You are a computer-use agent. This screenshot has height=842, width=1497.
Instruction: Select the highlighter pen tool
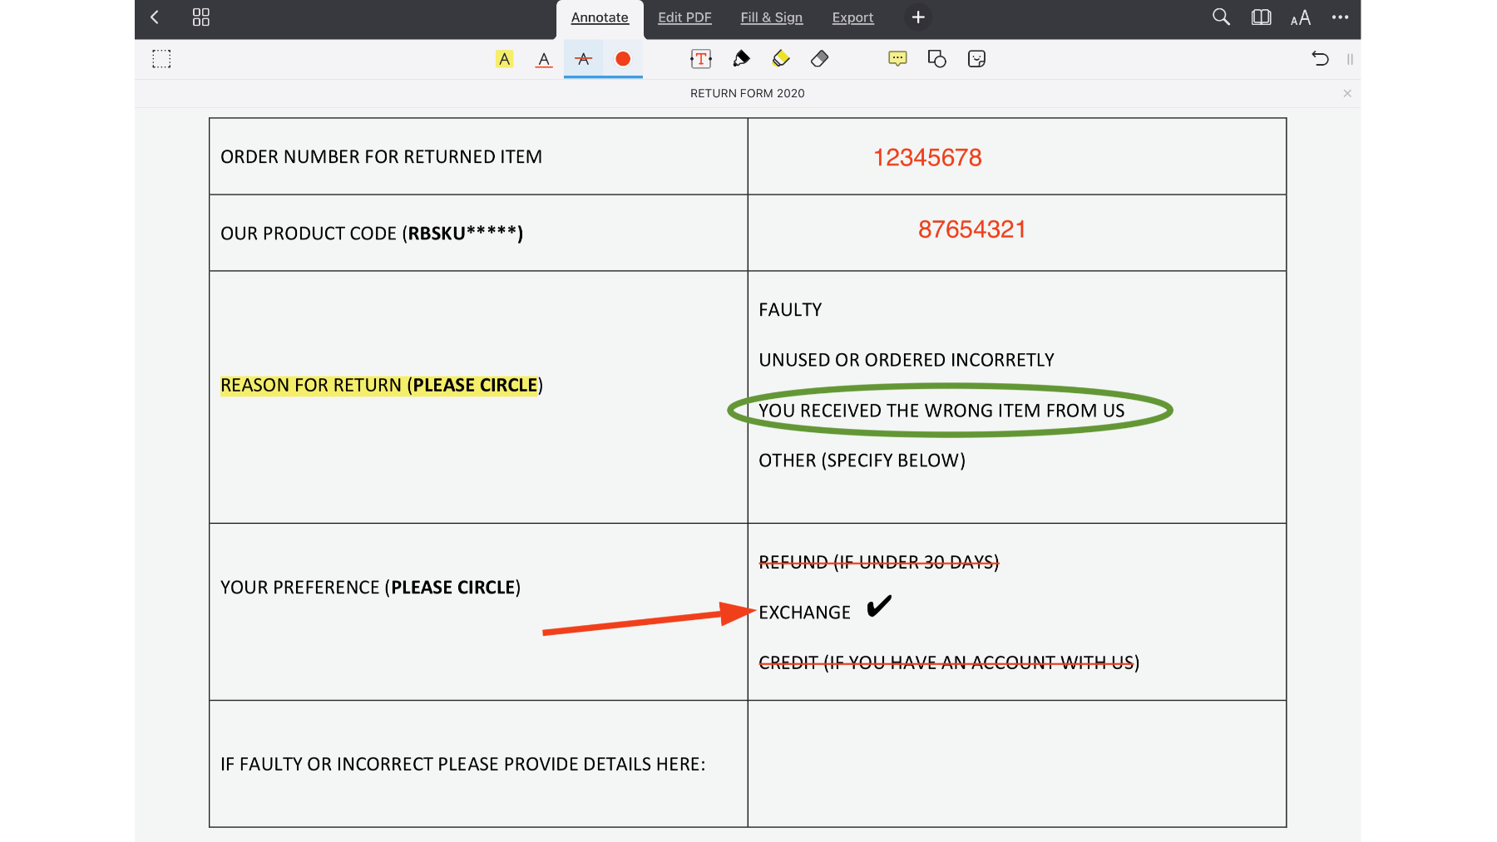pyautogui.click(x=780, y=59)
